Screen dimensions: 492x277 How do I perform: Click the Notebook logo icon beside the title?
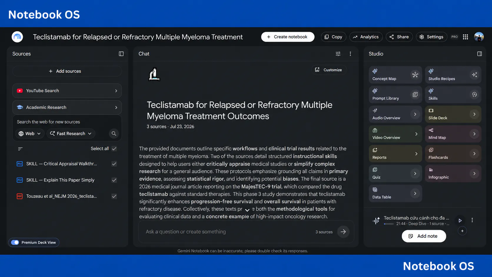pyautogui.click(x=17, y=37)
